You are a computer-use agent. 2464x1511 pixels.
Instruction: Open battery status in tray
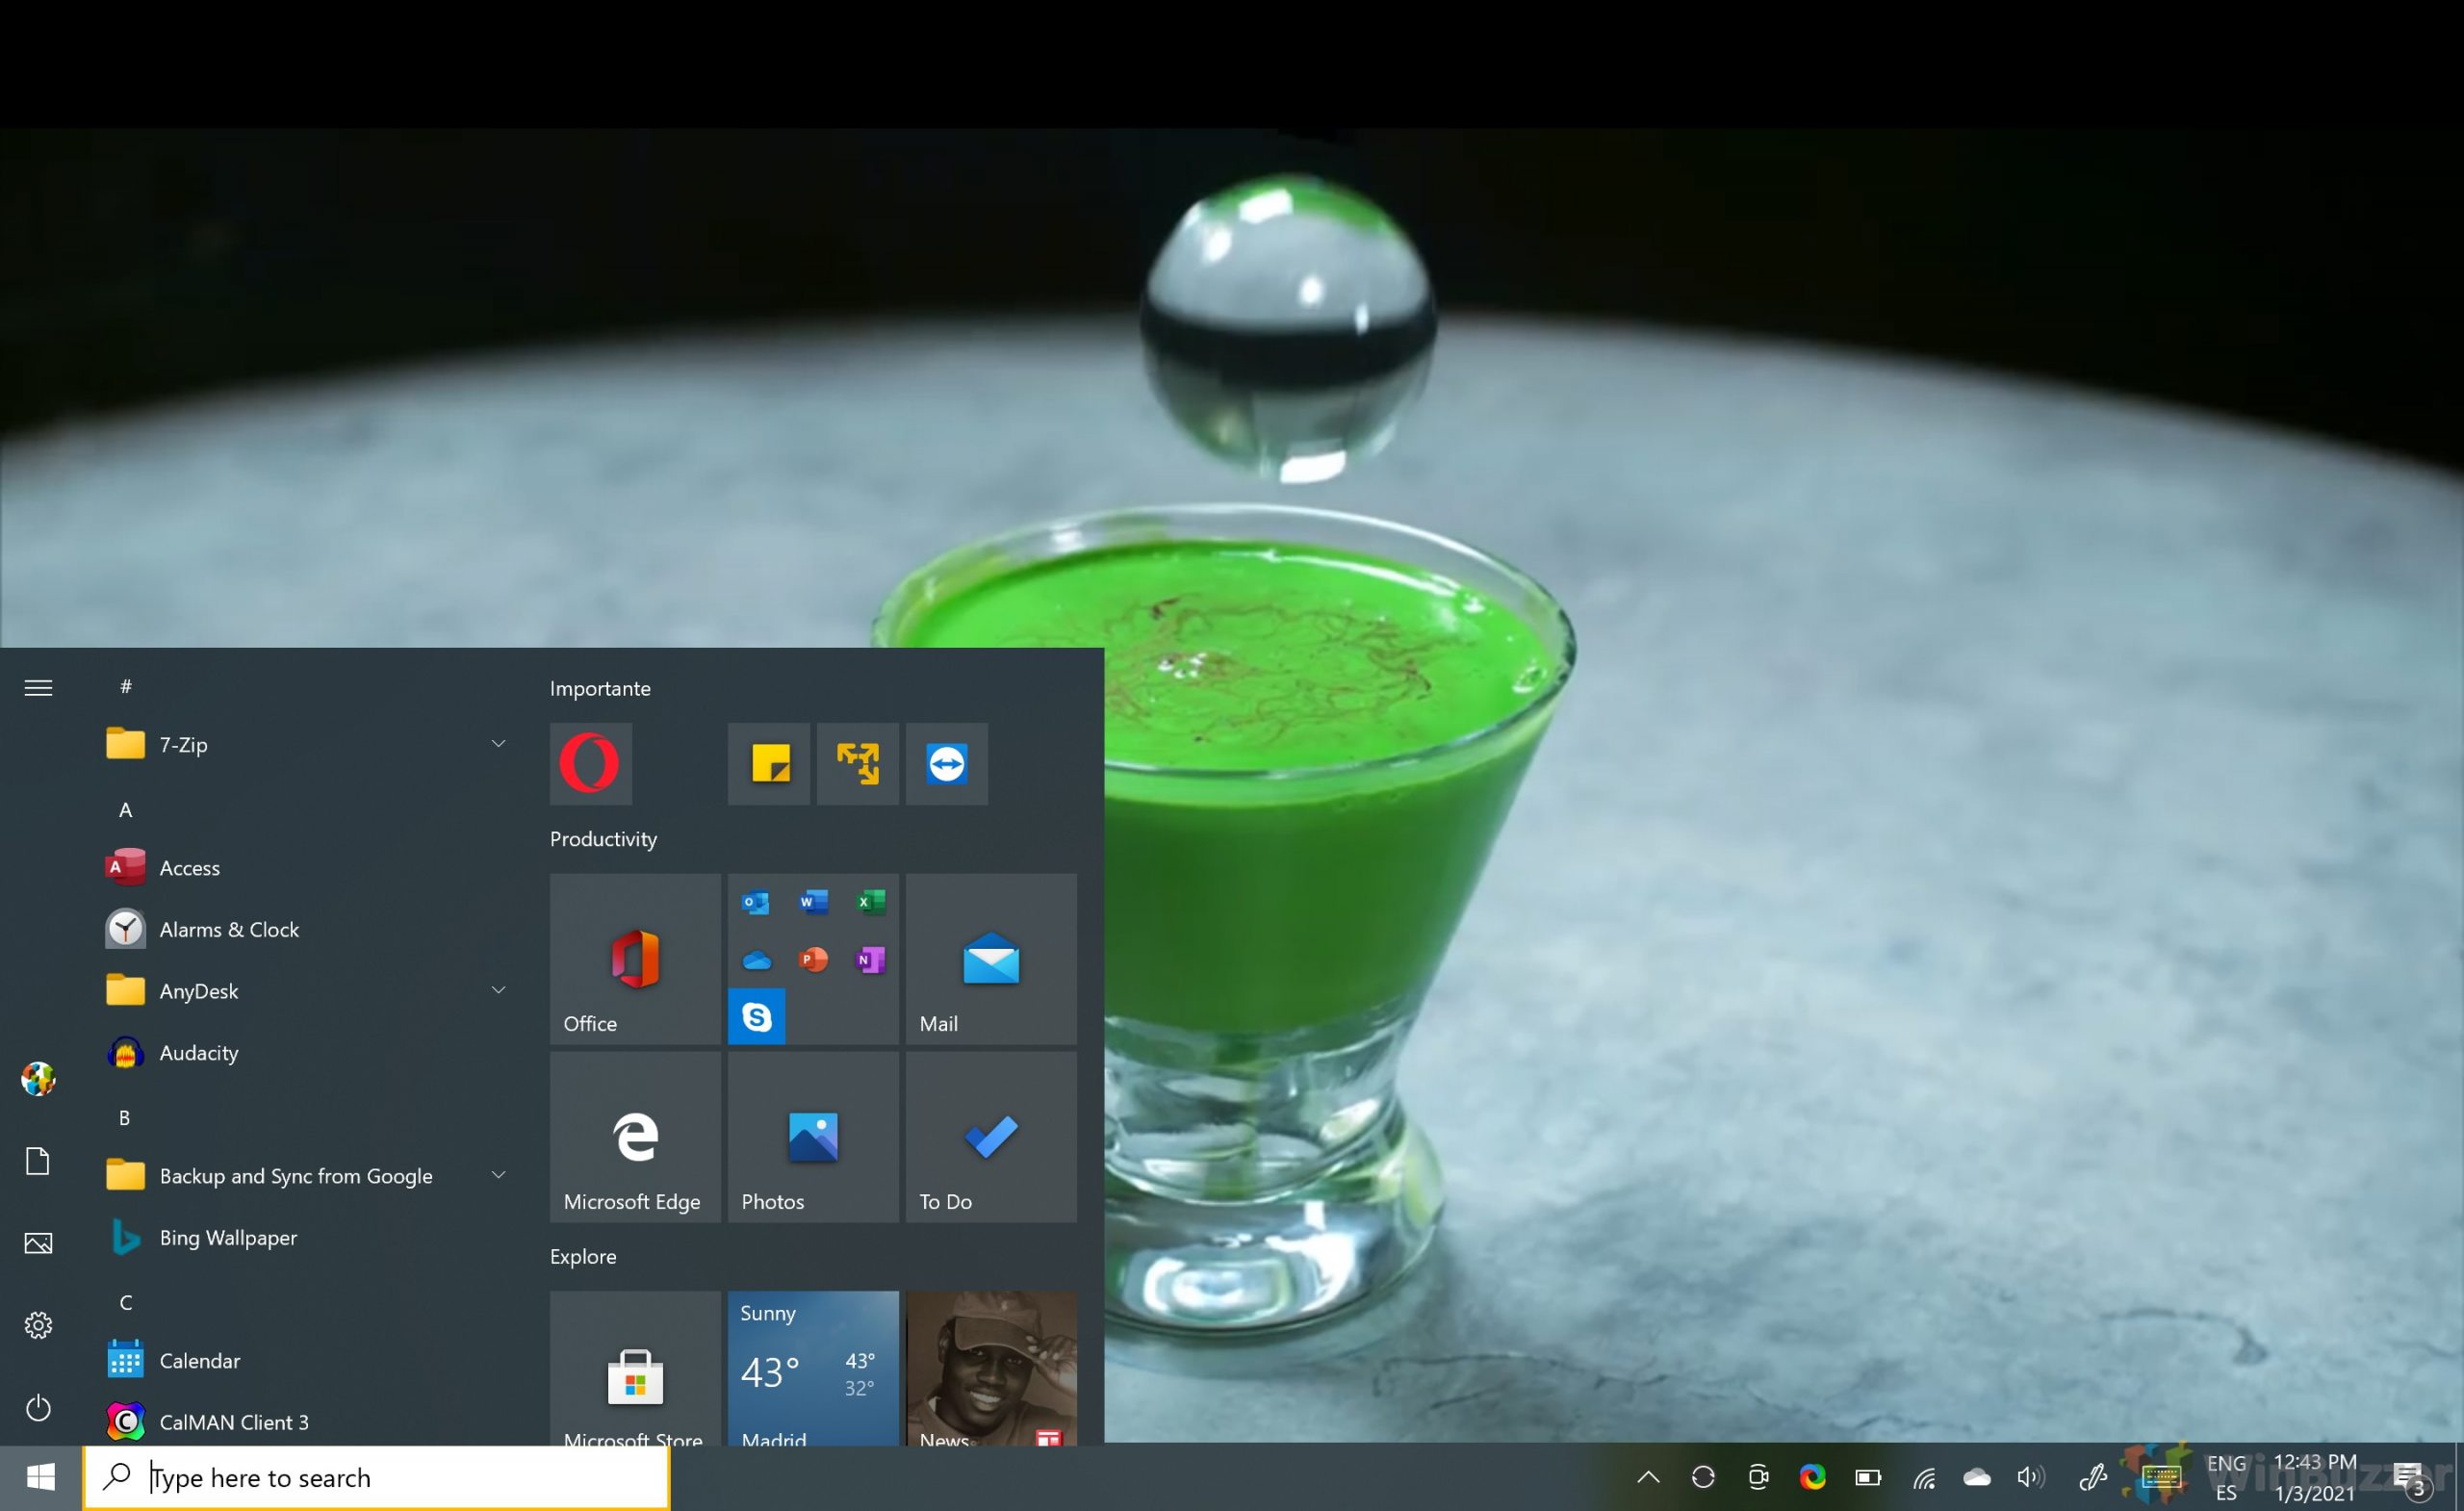(1867, 1477)
